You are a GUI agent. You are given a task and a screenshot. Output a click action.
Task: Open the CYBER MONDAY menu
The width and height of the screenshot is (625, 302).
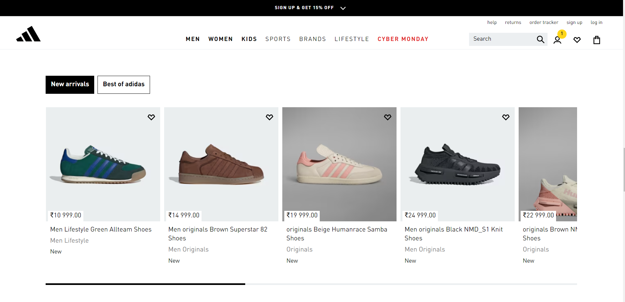pos(403,39)
